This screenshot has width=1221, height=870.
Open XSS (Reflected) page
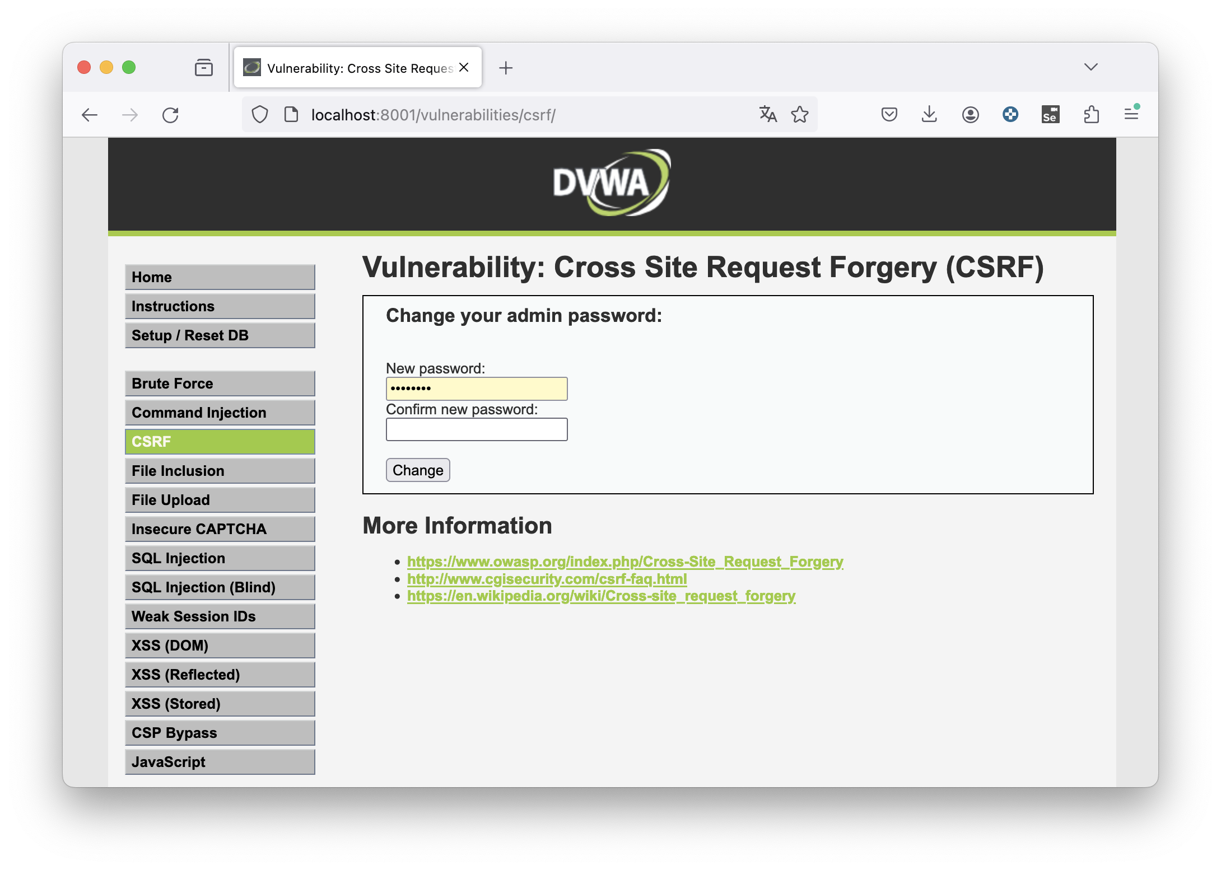pos(220,675)
